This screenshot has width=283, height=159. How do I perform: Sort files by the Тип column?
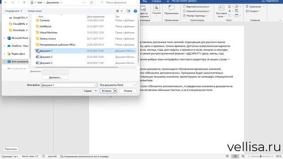click(x=117, y=17)
